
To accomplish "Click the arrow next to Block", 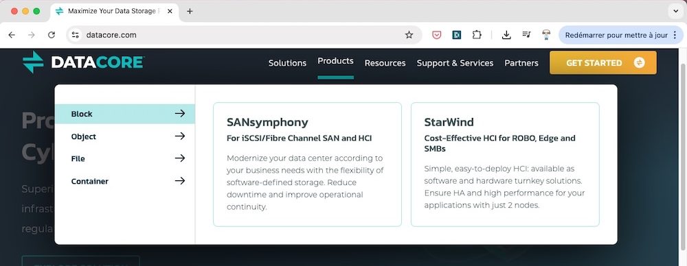I will pyautogui.click(x=179, y=114).
